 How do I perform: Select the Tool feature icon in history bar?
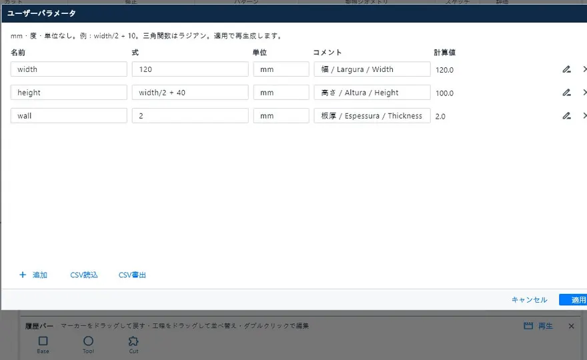point(88,341)
